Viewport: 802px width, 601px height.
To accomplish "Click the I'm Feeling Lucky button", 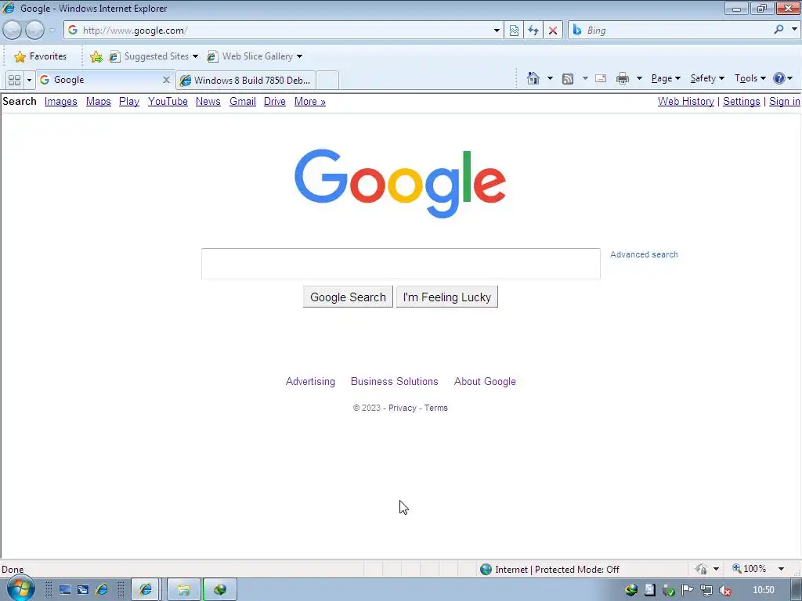I will tap(447, 297).
